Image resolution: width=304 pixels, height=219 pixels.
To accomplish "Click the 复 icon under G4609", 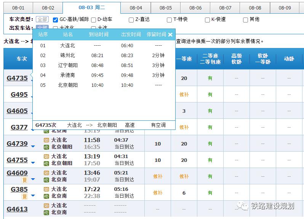I will tap(24, 180).
